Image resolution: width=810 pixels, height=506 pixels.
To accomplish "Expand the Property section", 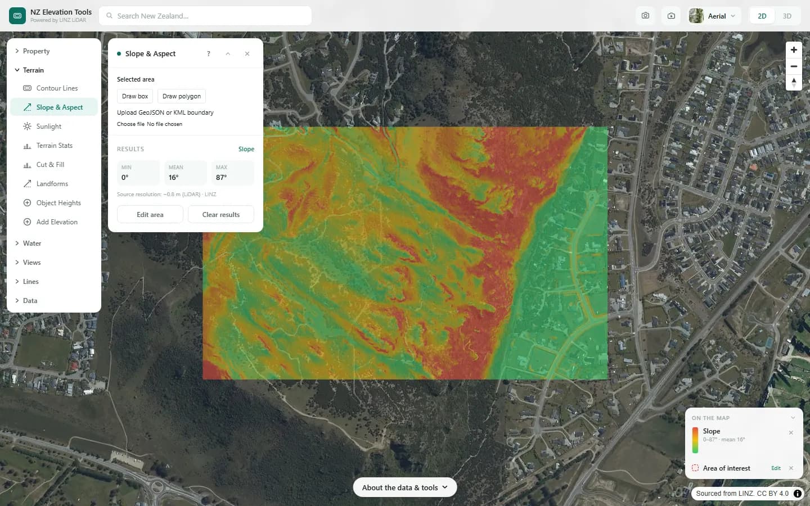I will click(54, 51).
